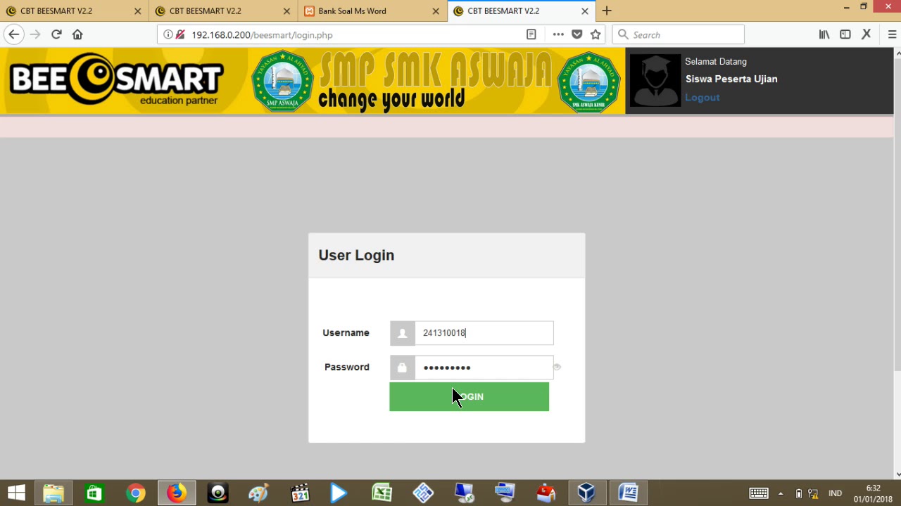Click the Username input field
The image size is (901, 506).
tap(484, 333)
